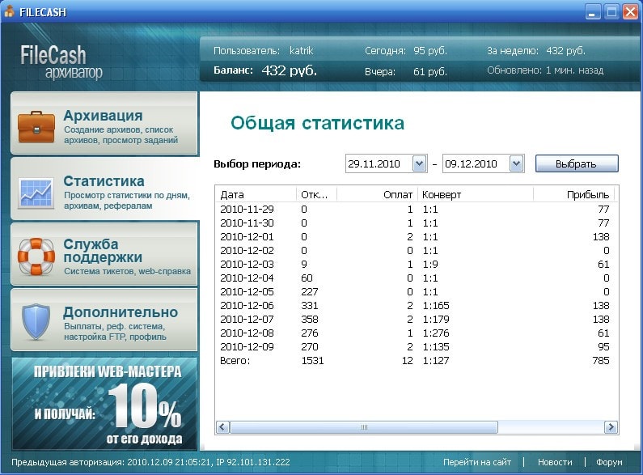Open the Перейти на сайт link
Image resolution: width=643 pixels, height=475 pixels.
tap(476, 462)
